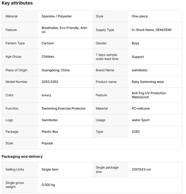Click the Breathable, Eco-Friendly, Anti-Uv feature value
Screen dimensions: 186x194
coord(65,30)
